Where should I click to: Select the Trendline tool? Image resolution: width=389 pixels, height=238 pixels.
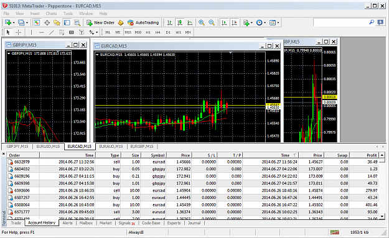pyautogui.click(x=52, y=32)
